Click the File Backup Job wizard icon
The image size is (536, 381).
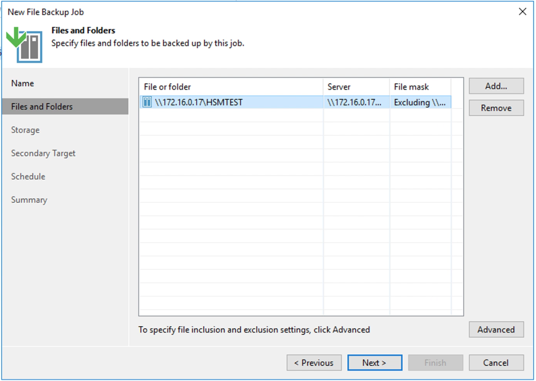[x=25, y=45]
